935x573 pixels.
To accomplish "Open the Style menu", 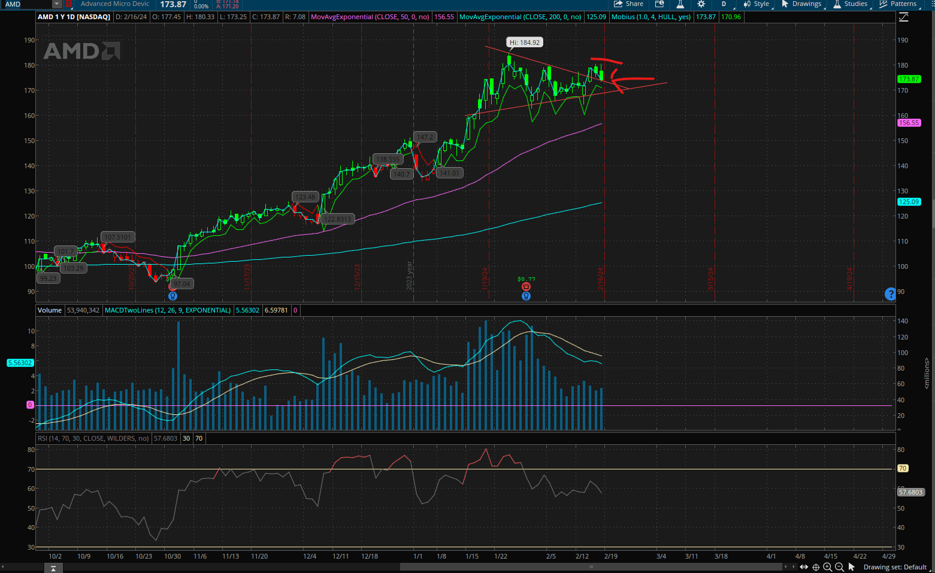I will 757,4.
